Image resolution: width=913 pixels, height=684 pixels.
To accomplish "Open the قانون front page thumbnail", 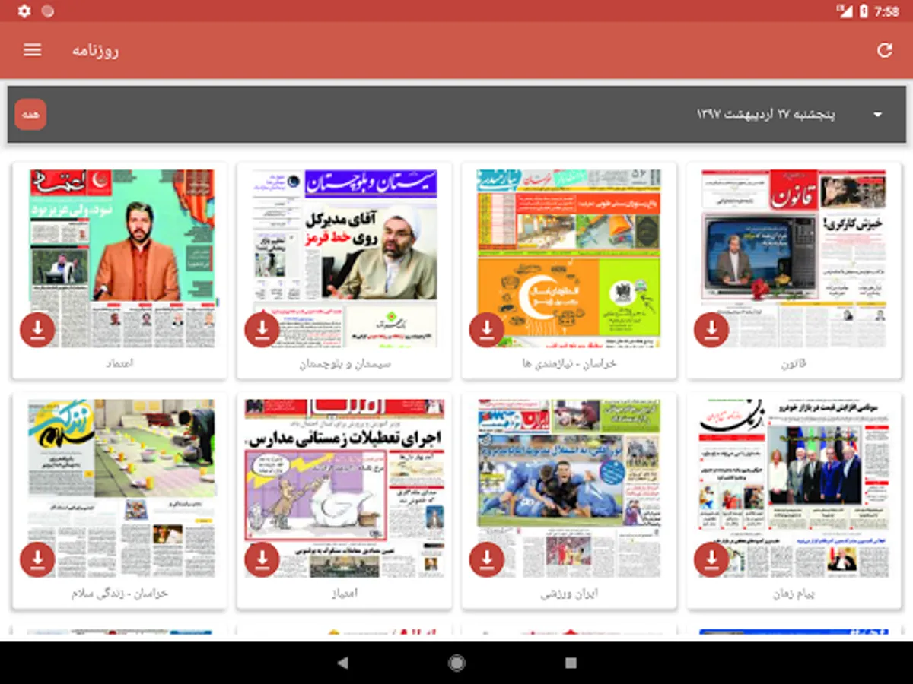I will pos(794,258).
